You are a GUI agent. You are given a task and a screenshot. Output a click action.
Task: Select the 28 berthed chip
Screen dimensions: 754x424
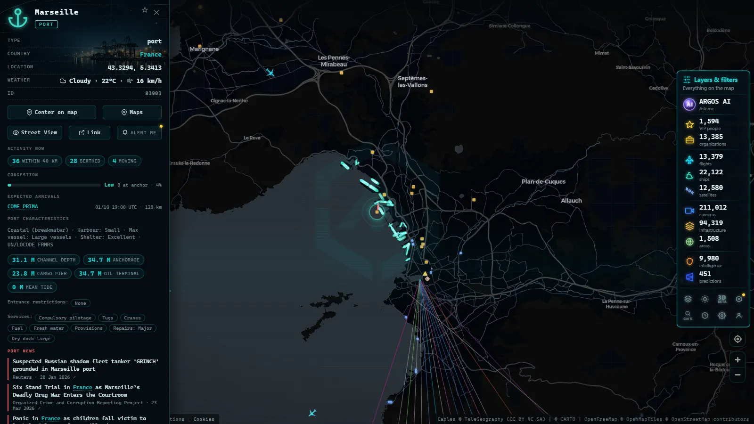coord(85,161)
